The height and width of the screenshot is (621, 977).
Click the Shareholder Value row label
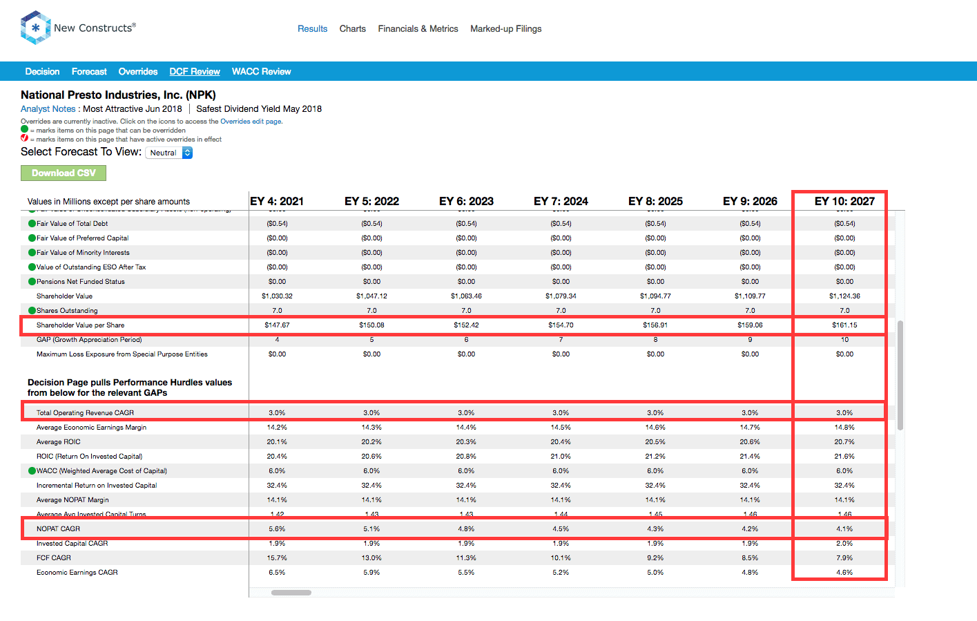tap(64, 296)
